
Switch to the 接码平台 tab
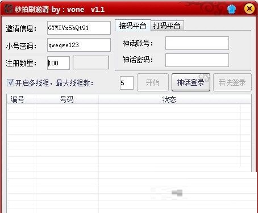click(133, 26)
